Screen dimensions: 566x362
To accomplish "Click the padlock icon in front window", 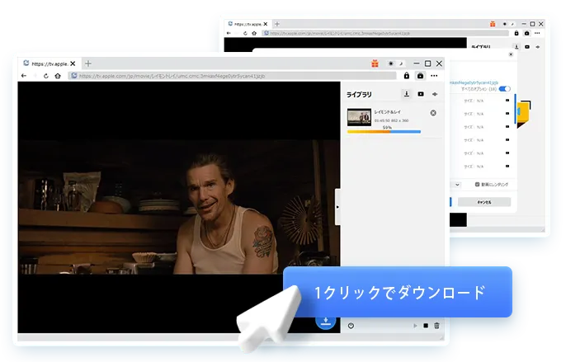I will (407, 76).
